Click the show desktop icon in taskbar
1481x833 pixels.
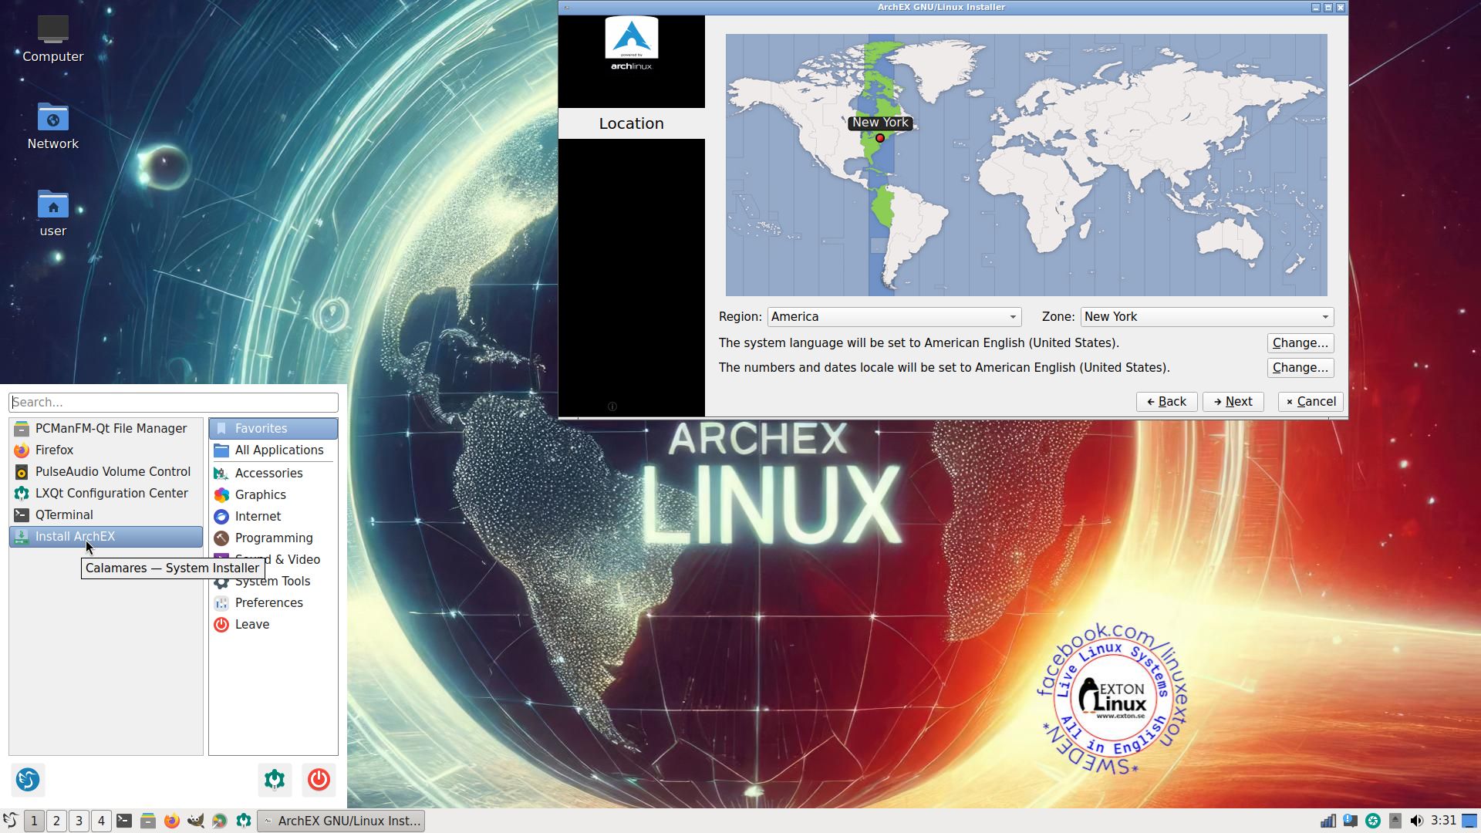pyautogui.click(x=1470, y=821)
